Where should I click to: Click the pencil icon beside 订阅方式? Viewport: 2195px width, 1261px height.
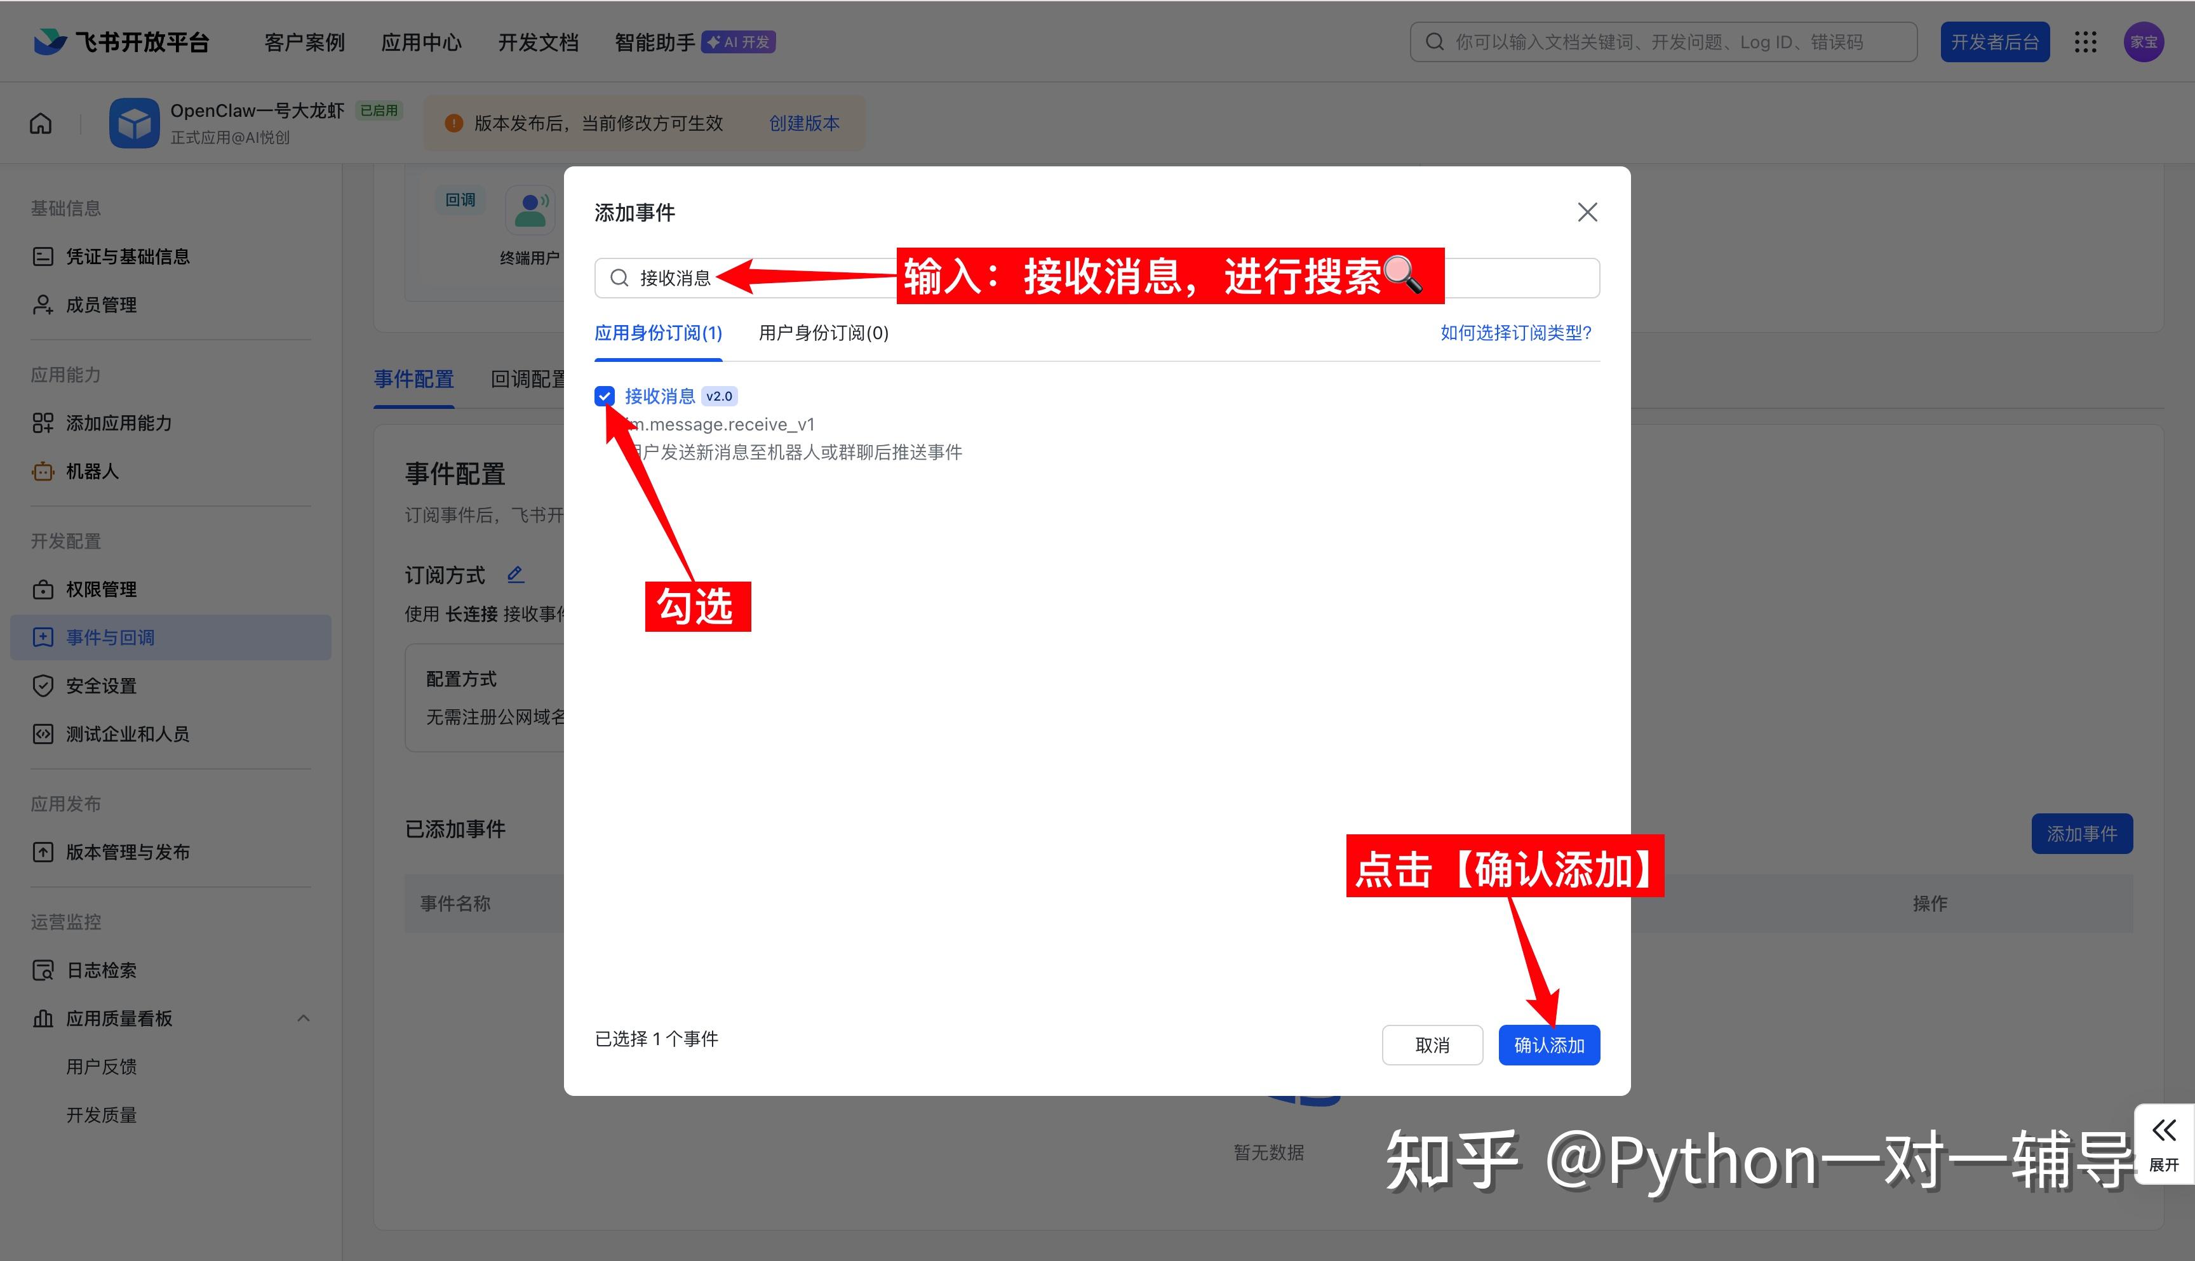click(x=515, y=574)
